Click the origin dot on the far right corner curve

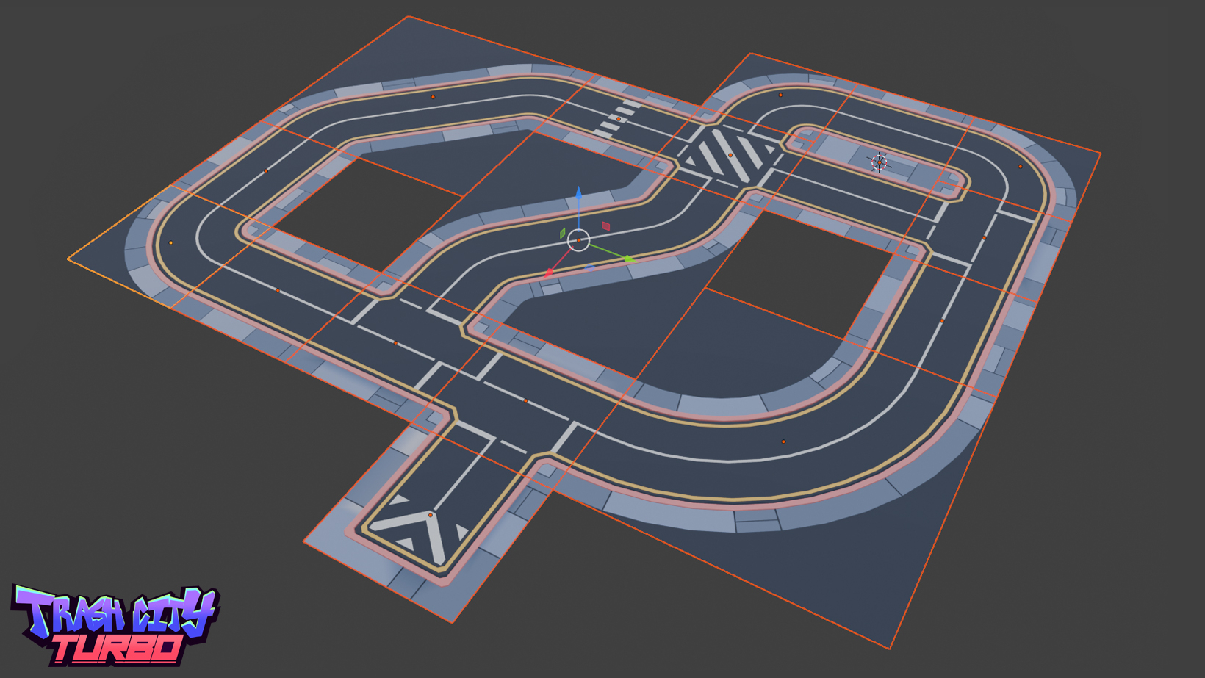click(x=1020, y=167)
